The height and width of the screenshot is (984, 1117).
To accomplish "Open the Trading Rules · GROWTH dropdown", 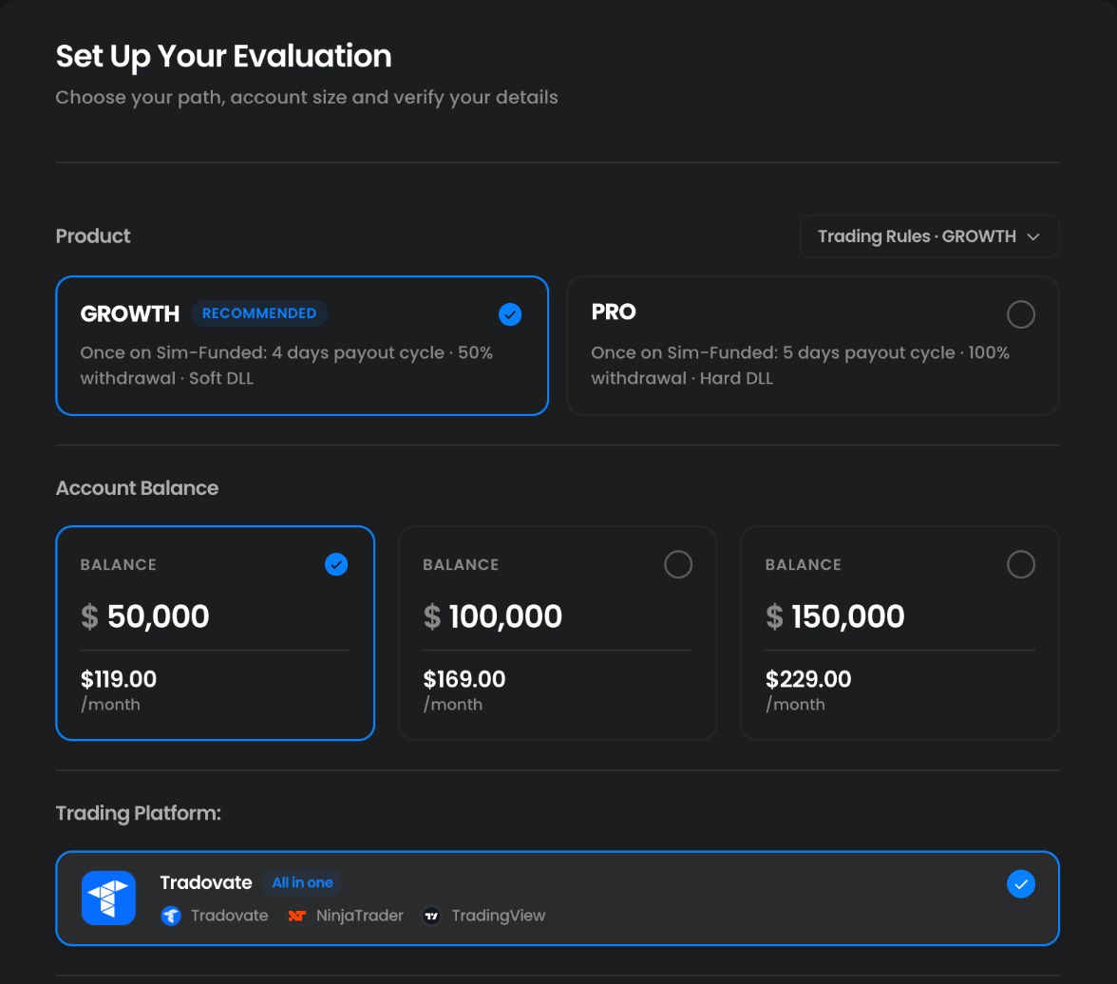I will 929,237.
